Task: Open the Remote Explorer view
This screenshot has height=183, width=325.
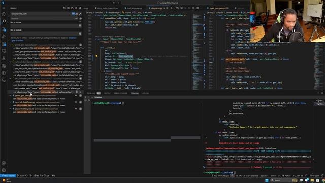Action: point(4,51)
